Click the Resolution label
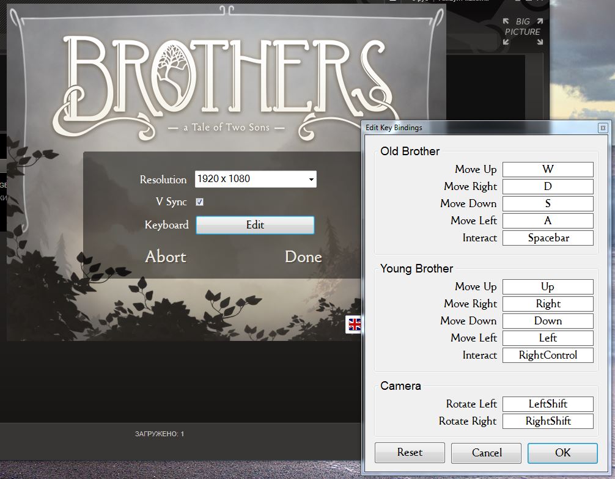Image resolution: width=615 pixels, height=479 pixels. point(163,180)
